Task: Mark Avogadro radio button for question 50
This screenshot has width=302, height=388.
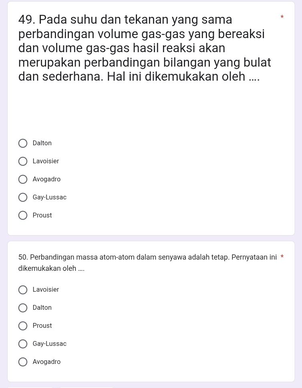Action: click(x=23, y=362)
